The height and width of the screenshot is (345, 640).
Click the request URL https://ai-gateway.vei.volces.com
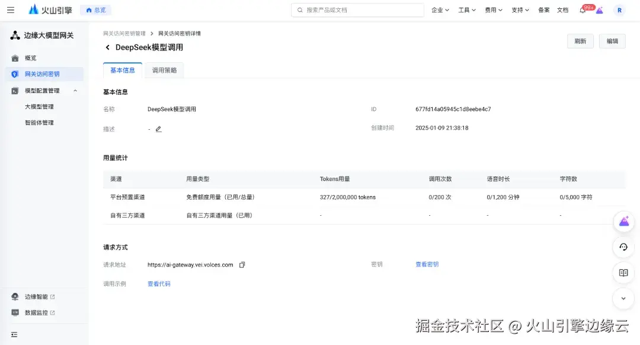tap(190, 264)
